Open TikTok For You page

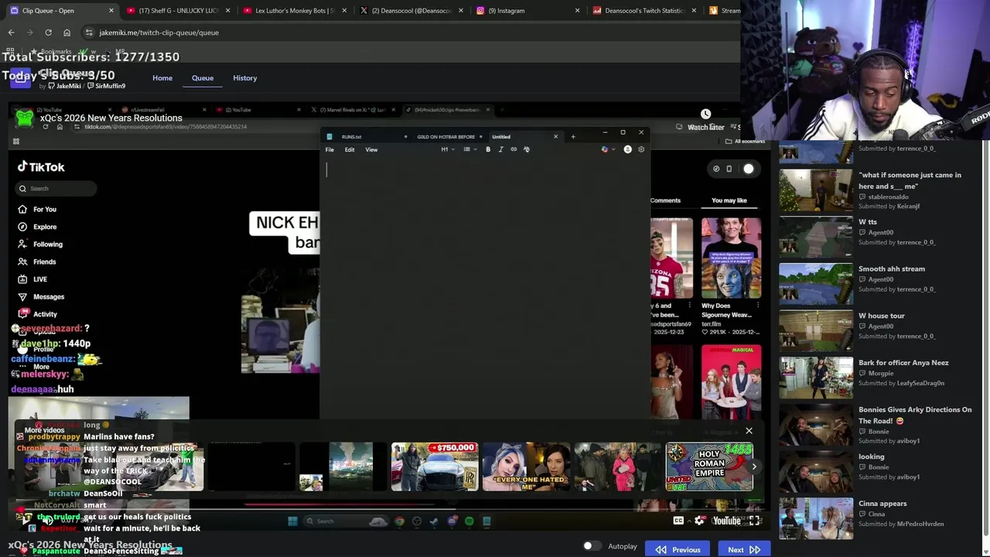pyautogui.click(x=37, y=210)
